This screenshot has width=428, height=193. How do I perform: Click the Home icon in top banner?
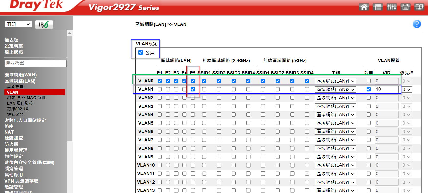[x=364, y=7]
